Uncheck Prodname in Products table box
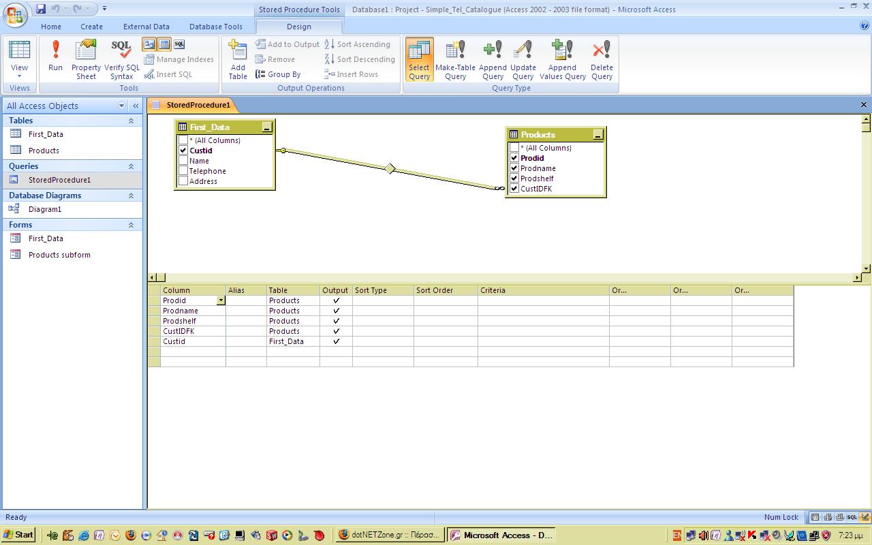The height and width of the screenshot is (545, 872). 514,168
